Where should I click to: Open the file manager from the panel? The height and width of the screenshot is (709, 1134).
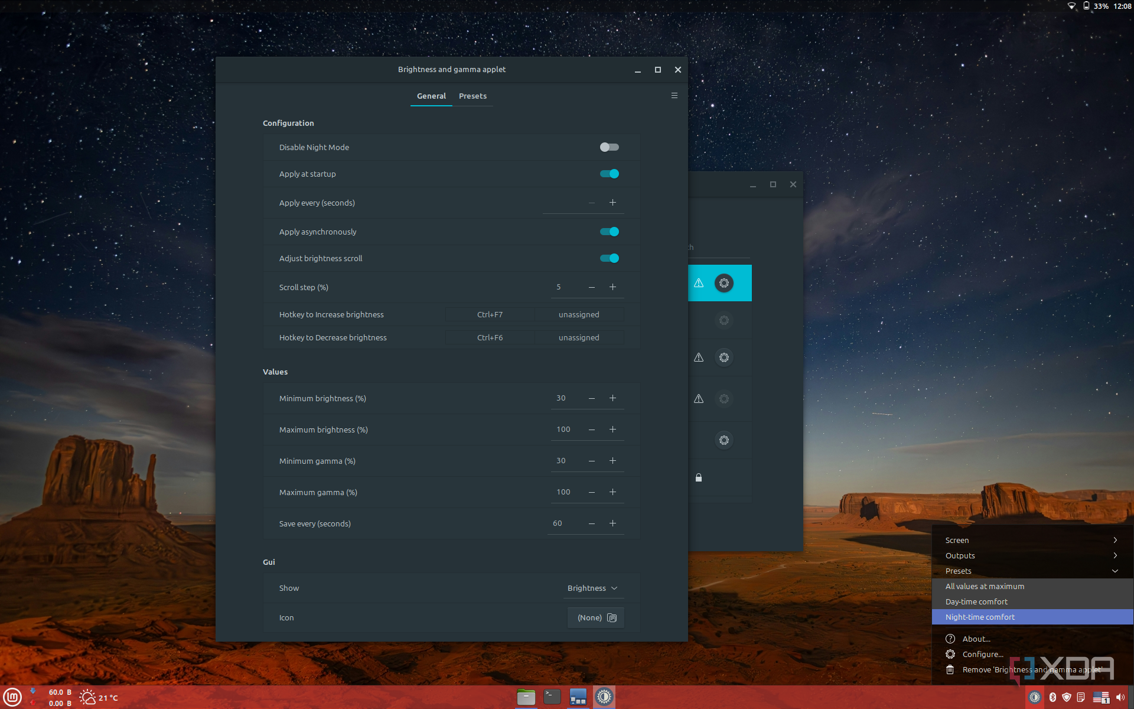pyautogui.click(x=526, y=697)
